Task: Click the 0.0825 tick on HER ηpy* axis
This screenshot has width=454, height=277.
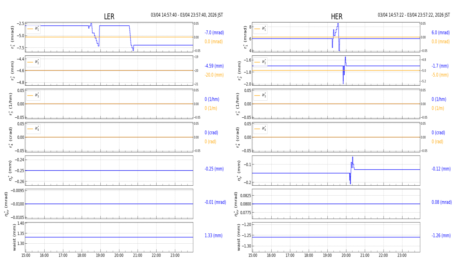Action: (245, 196)
